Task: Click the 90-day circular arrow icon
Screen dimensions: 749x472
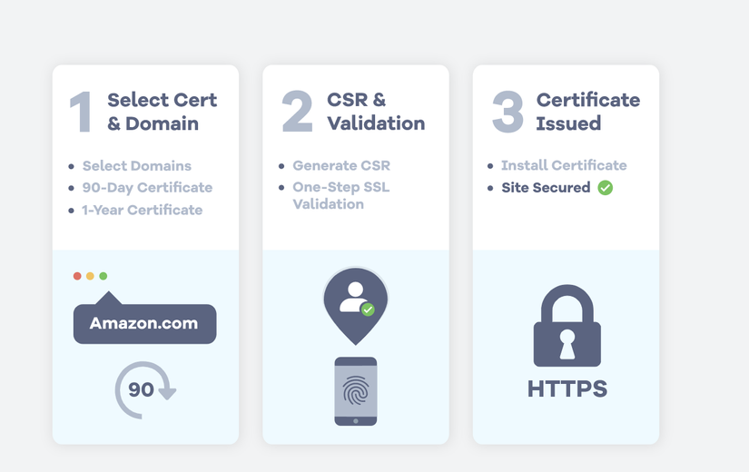Action: (x=143, y=390)
